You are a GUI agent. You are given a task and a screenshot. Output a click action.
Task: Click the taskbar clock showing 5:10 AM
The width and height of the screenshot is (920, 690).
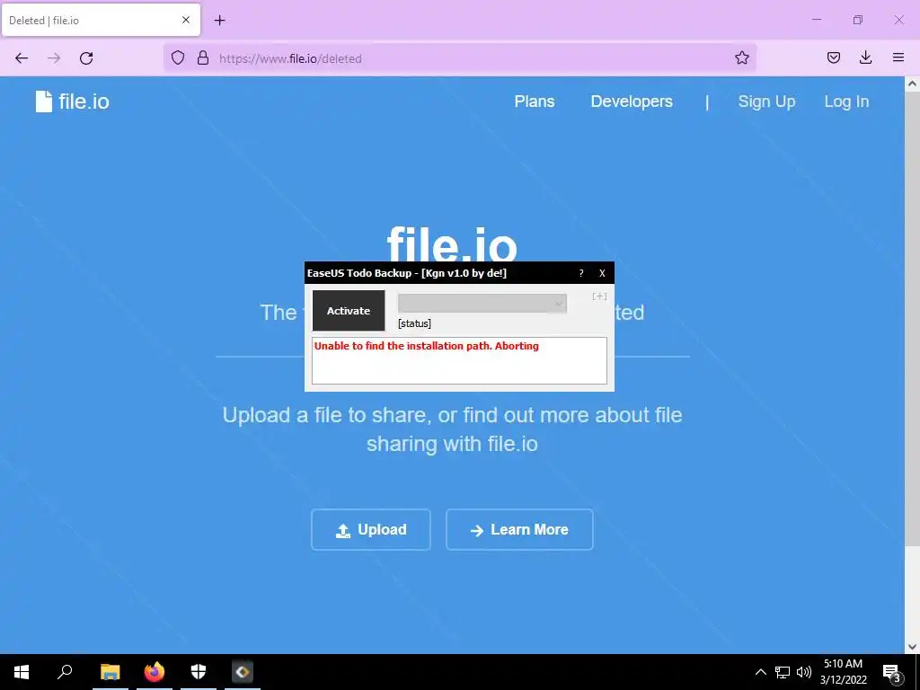coord(843,672)
